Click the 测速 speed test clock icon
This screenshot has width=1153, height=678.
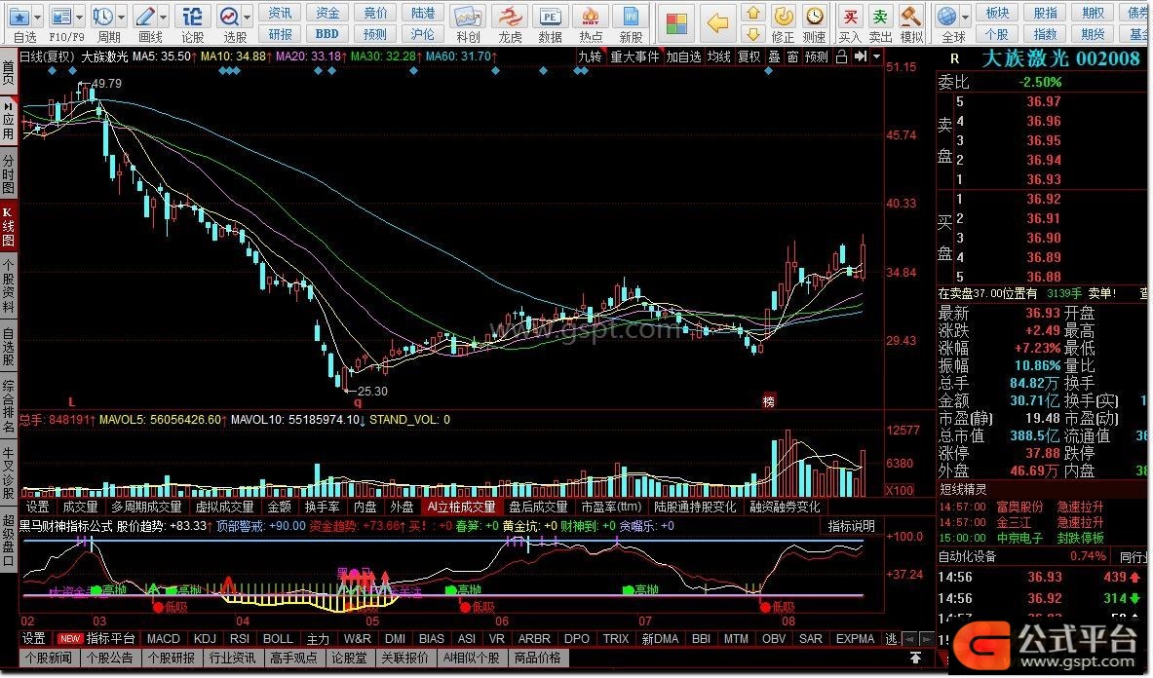click(814, 17)
